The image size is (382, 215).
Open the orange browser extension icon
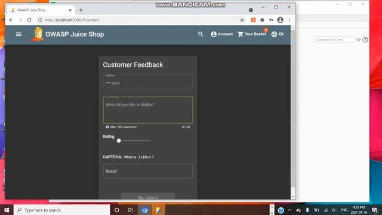point(253,20)
